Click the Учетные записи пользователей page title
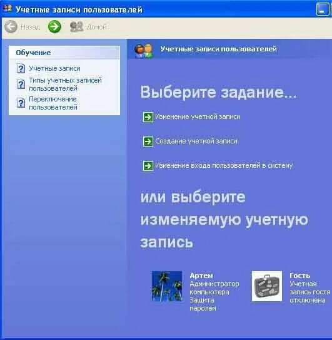Viewport: 332px width, 340px height. click(x=218, y=49)
